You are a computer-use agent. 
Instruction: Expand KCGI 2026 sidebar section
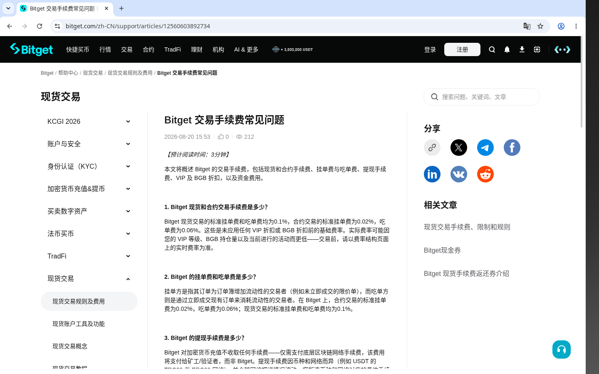tap(89, 121)
